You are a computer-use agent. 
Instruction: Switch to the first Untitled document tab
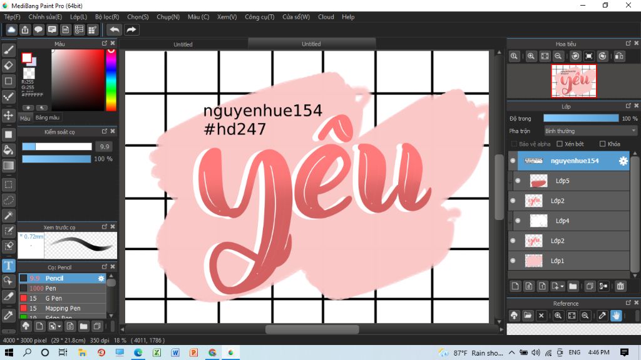(183, 44)
